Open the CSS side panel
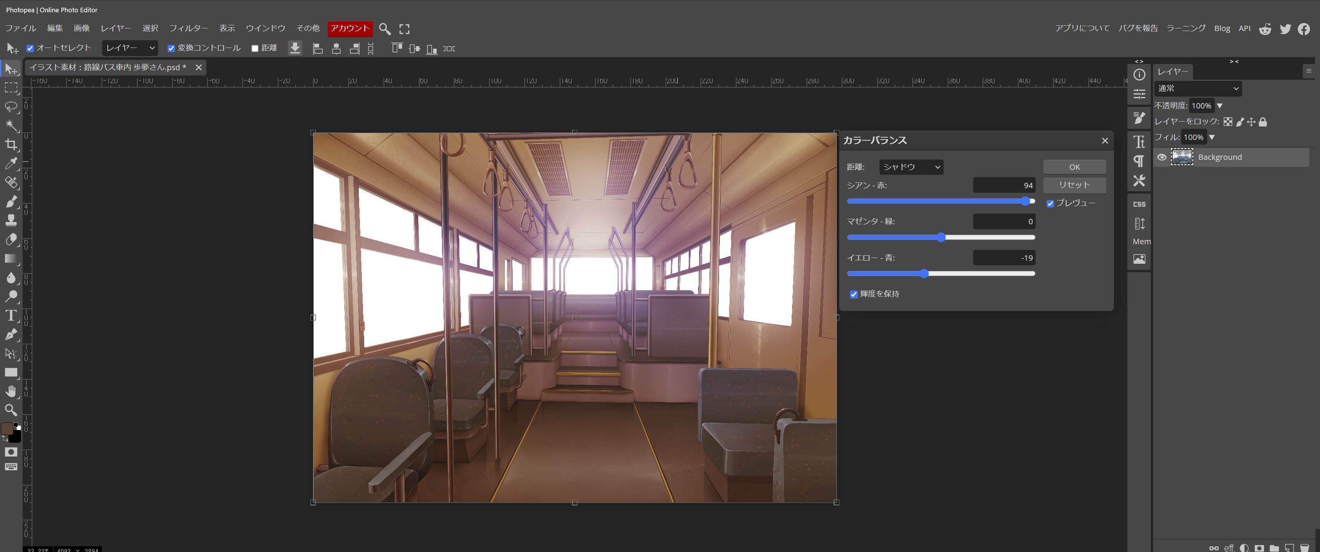The width and height of the screenshot is (1320, 552). [x=1139, y=204]
